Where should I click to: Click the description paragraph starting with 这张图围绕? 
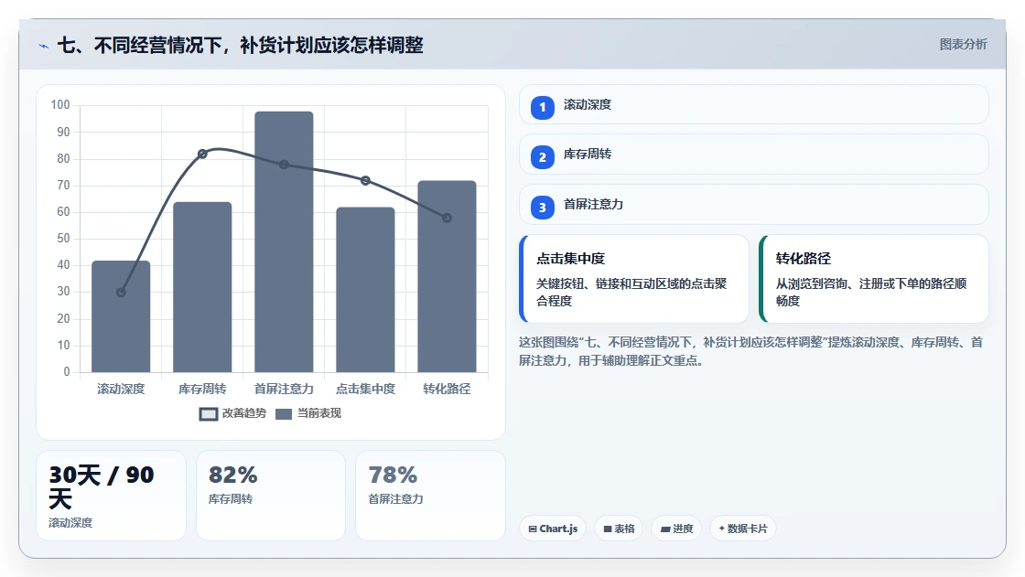(750, 351)
